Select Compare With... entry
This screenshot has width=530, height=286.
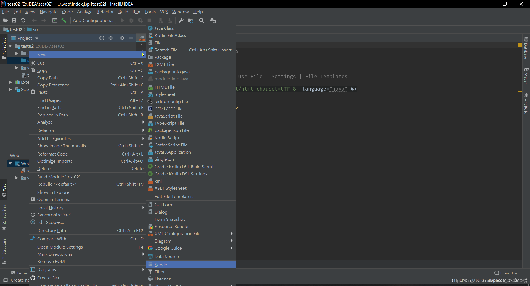point(88,239)
